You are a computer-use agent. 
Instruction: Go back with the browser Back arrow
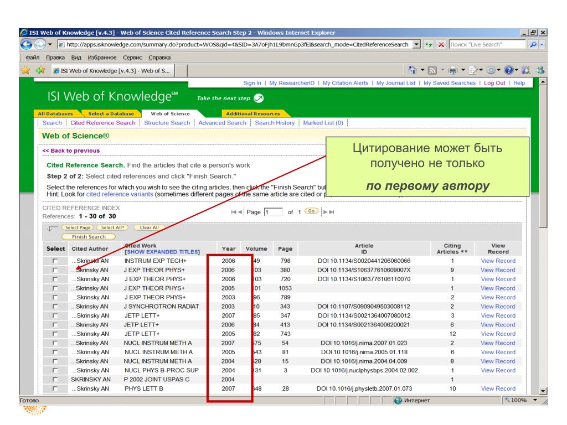(x=27, y=44)
